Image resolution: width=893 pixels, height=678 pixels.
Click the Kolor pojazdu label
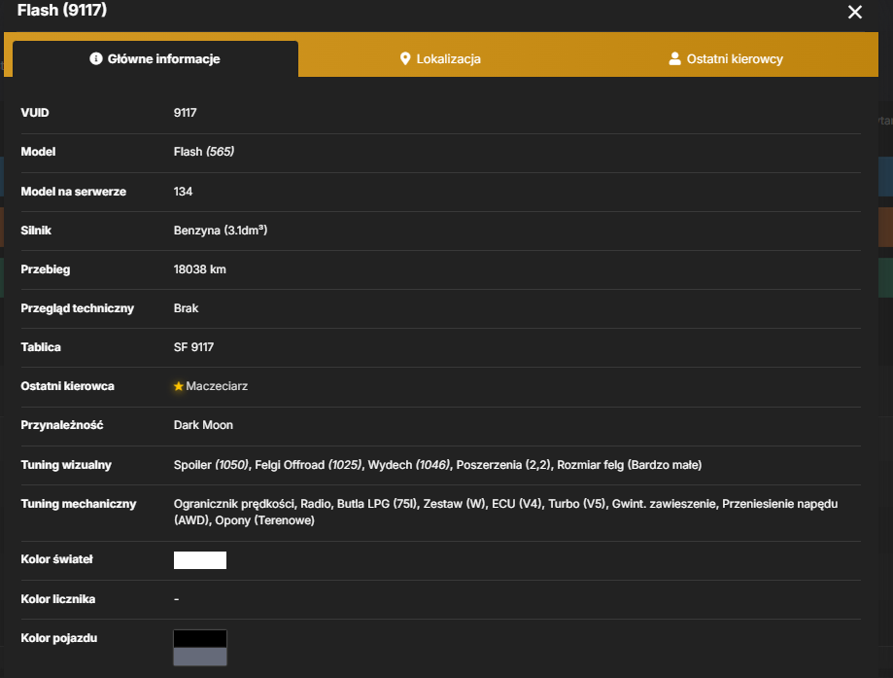[59, 638]
